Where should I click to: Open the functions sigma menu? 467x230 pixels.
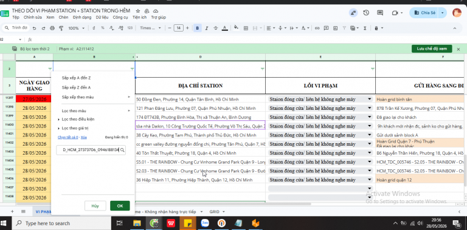[x=365, y=29]
